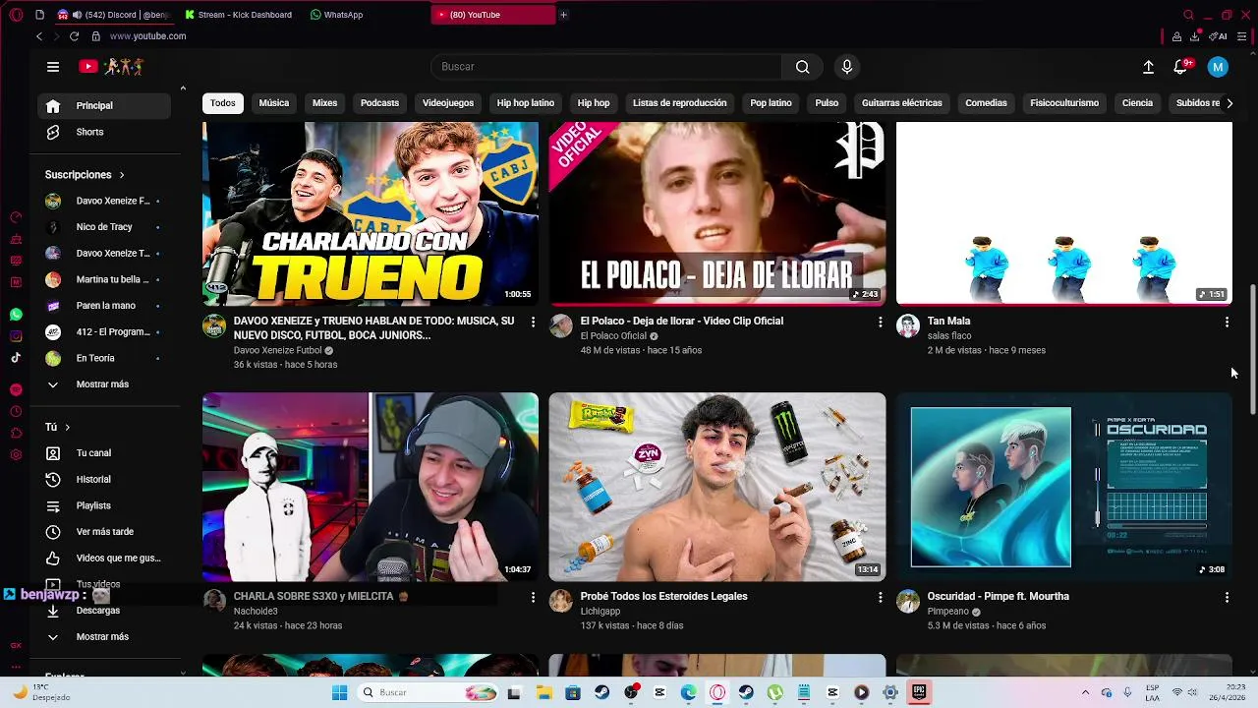Open Suscripciones section chevron heading
This screenshot has height=708, width=1258.
point(85,175)
